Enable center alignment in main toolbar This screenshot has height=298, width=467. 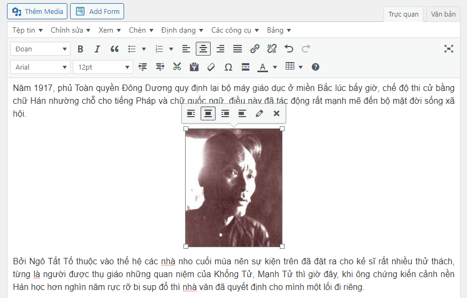[203, 49]
